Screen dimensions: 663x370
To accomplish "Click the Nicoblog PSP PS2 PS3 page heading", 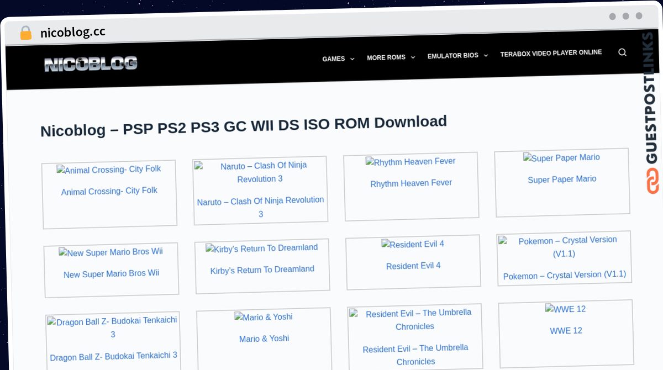I will [x=243, y=126].
